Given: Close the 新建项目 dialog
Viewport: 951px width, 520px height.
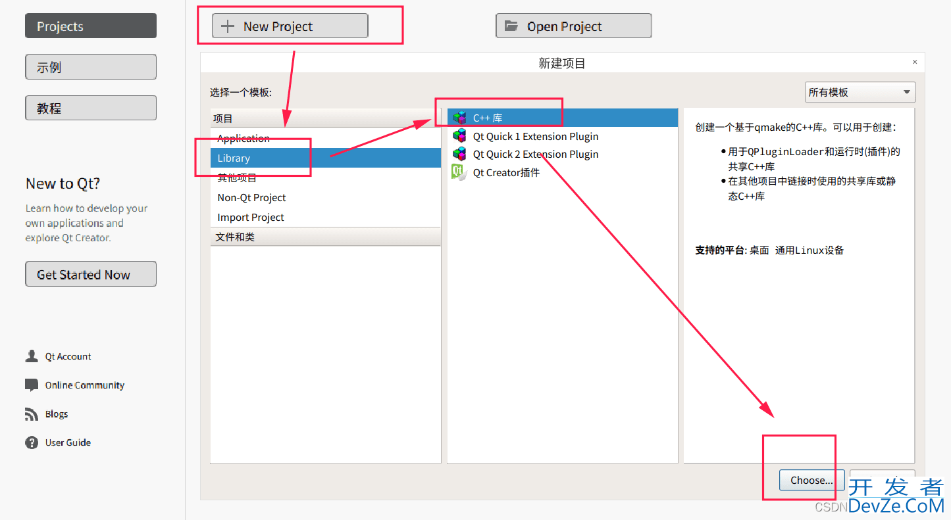Looking at the screenshot, I should click(x=915, y=62).
